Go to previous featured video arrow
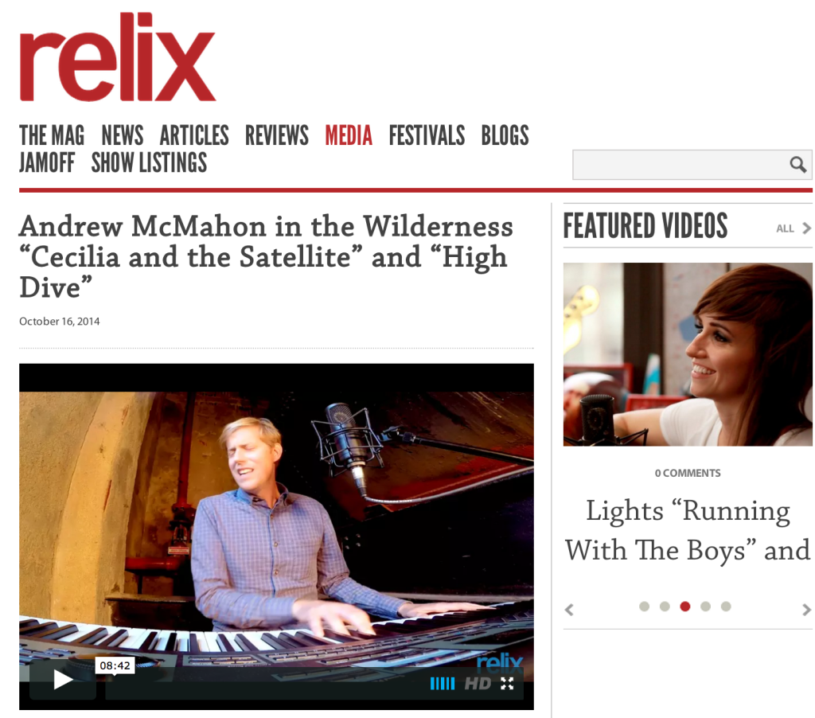 tap(569, 609)
